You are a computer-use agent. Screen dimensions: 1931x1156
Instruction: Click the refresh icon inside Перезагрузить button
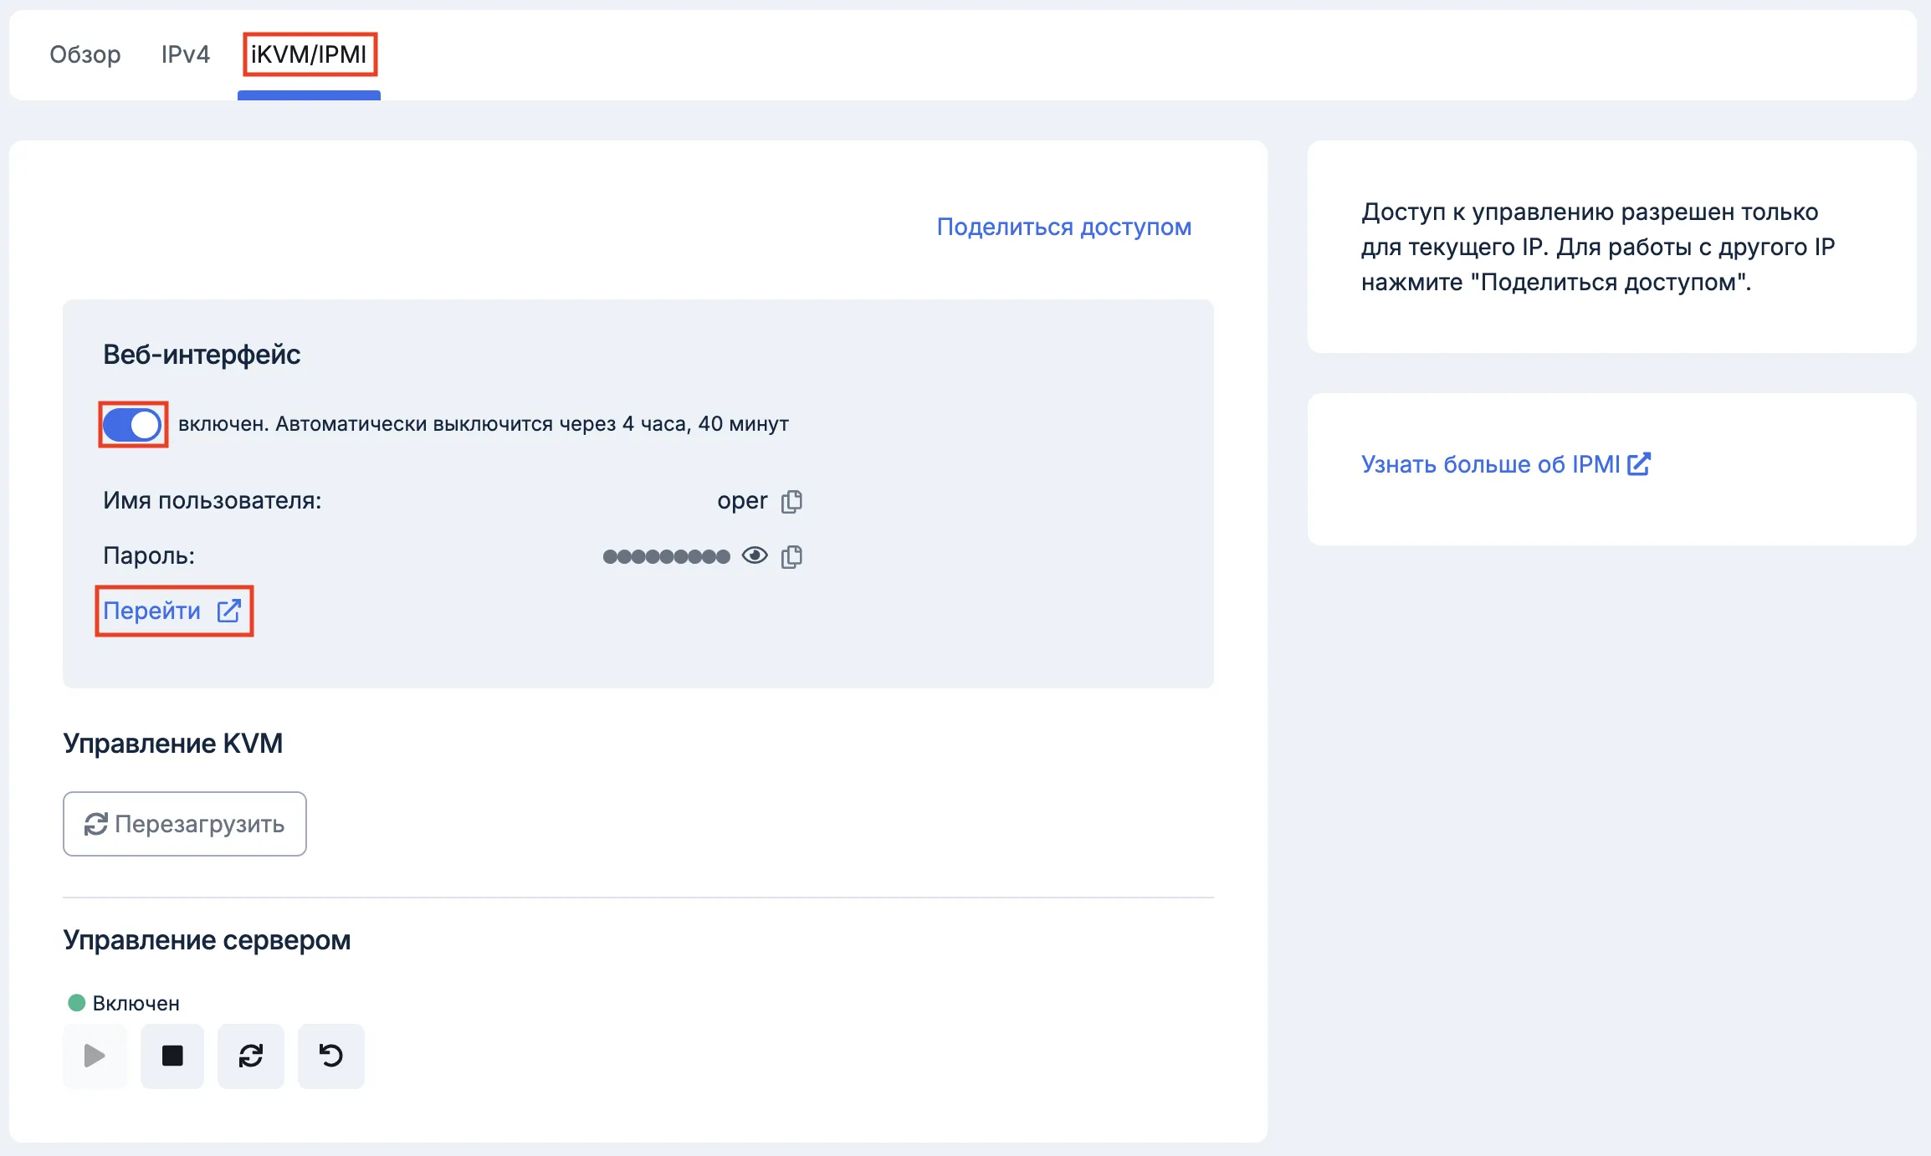coord(95,824)
